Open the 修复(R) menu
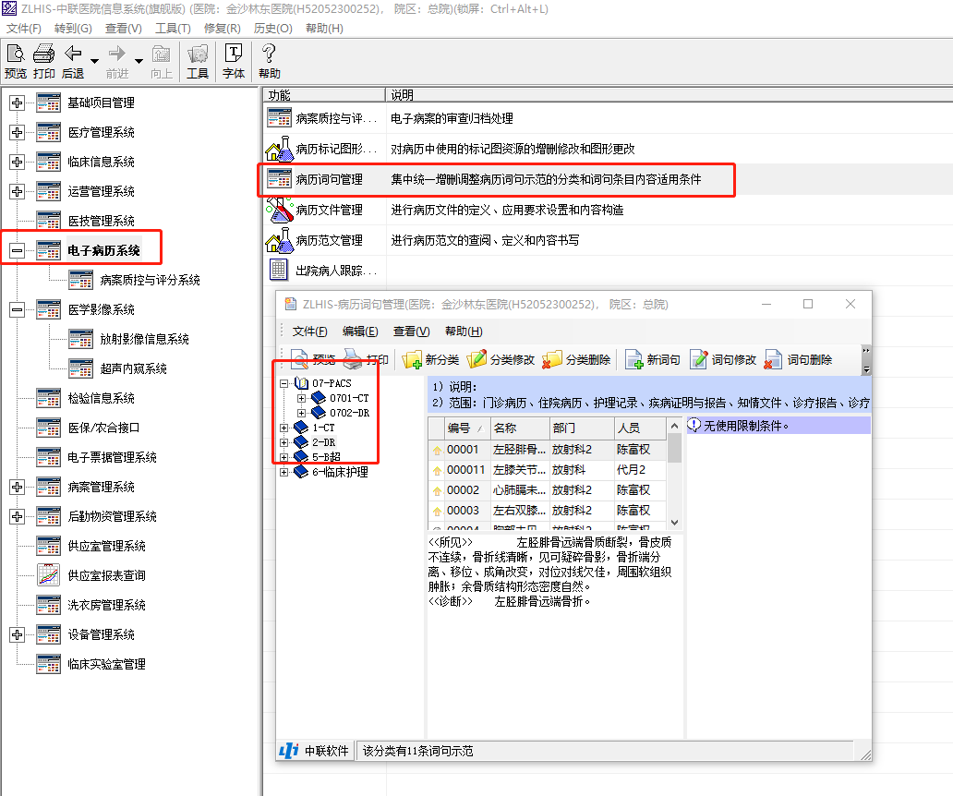 (x=223, y=29)
